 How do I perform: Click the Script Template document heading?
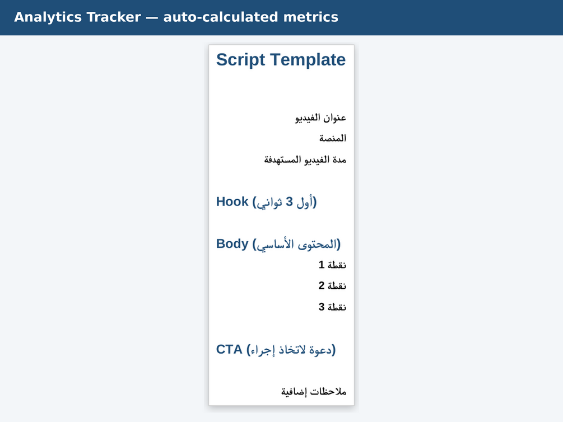click(x=281, y=59)
